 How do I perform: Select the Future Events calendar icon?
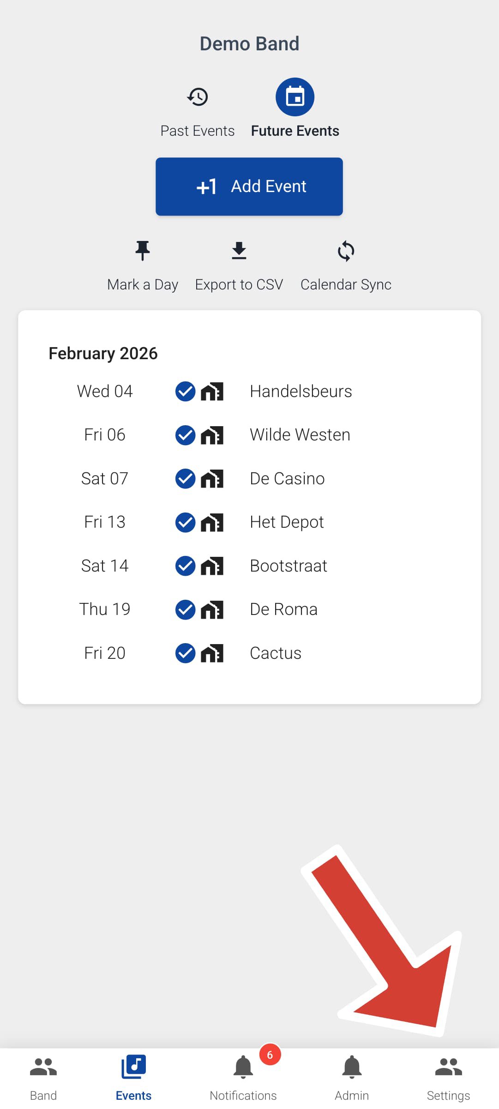[295, 97]
